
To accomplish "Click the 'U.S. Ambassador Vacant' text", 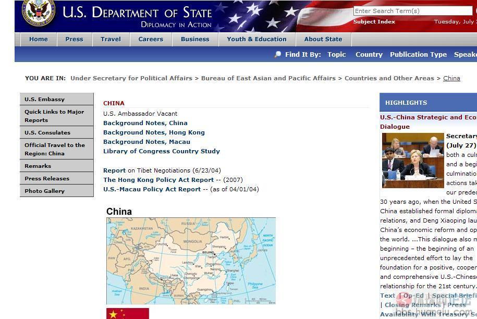I will 140,114.
